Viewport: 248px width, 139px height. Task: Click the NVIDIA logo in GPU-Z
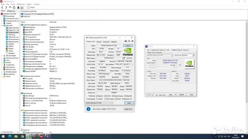[x=128, y=52]
